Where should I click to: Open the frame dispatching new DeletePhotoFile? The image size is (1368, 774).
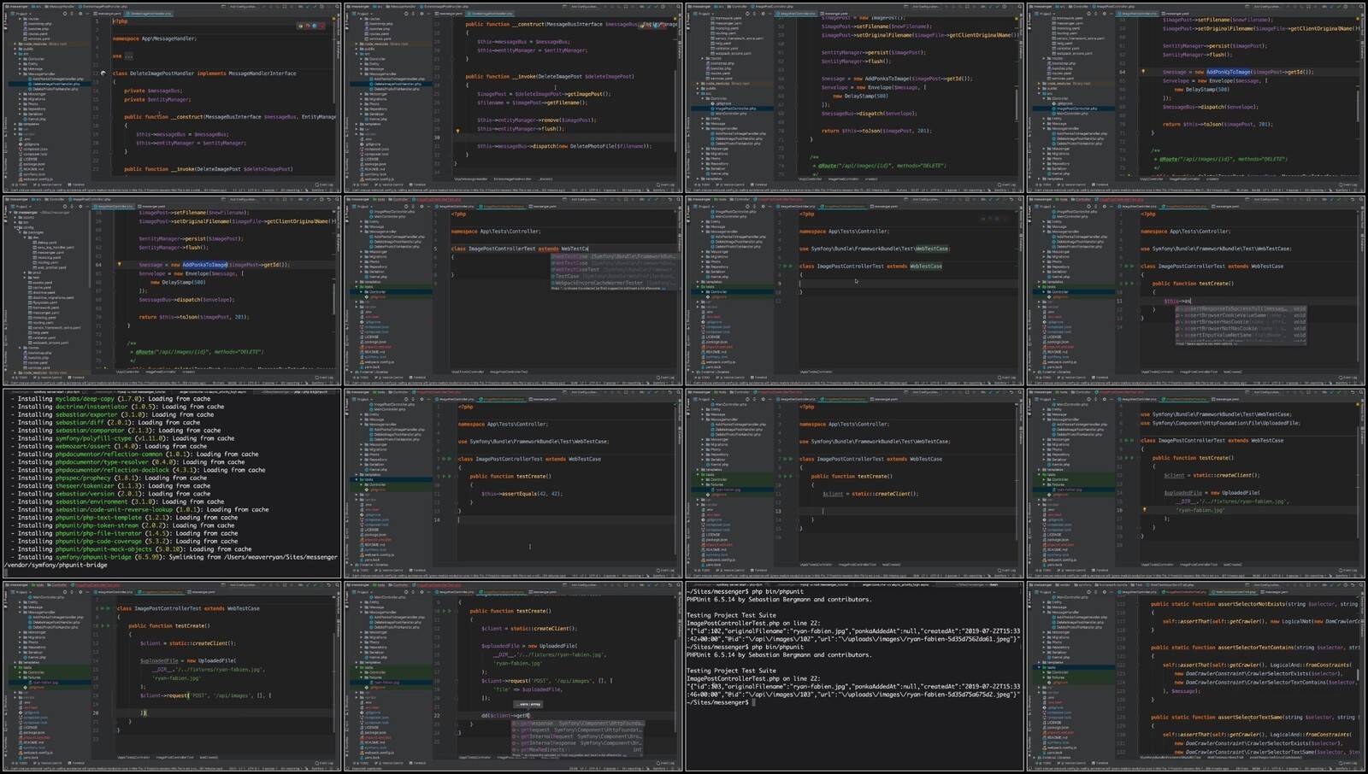(x=513, y=98)
